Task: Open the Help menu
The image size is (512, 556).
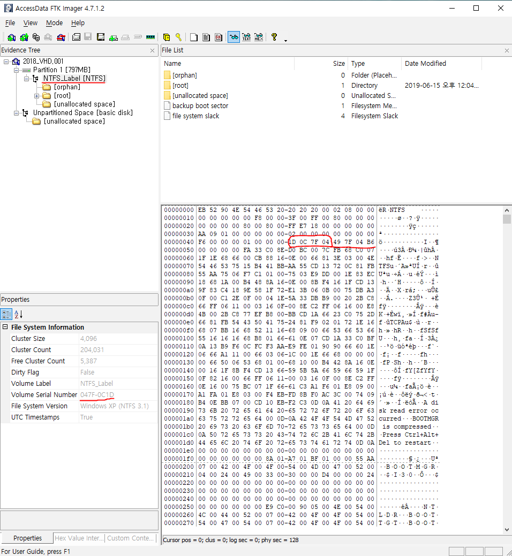Action: [78, 23]
